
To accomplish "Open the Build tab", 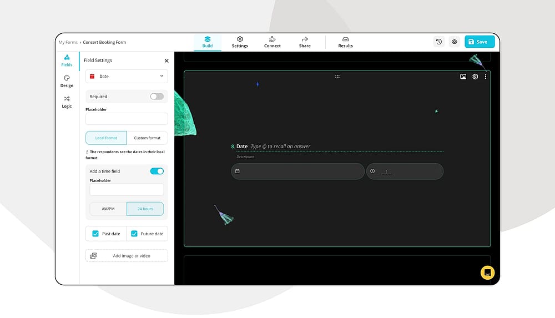I will (208, 42).
